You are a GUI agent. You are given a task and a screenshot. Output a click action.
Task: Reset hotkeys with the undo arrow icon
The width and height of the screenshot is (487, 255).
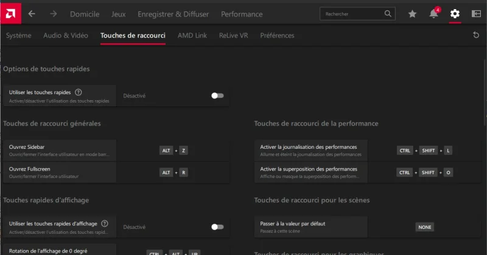(476, 35)
